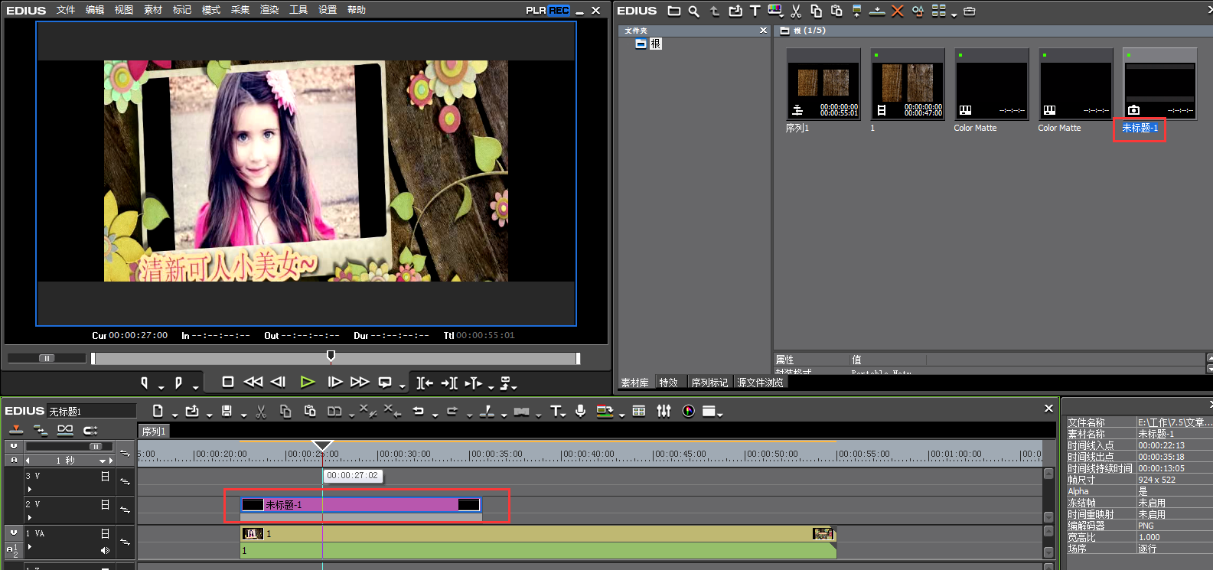
Task: Select the 未标题-1 clip thumbnail in bin
Action: coord(1159,84)
